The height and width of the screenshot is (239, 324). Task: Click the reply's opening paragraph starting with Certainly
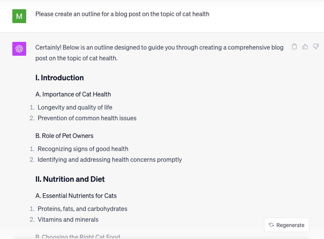coord(159,53)
